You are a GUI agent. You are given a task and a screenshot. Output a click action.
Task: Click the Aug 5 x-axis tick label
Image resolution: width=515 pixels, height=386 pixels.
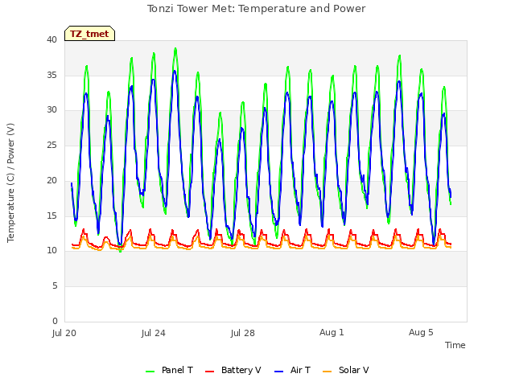tap(421, 332)
